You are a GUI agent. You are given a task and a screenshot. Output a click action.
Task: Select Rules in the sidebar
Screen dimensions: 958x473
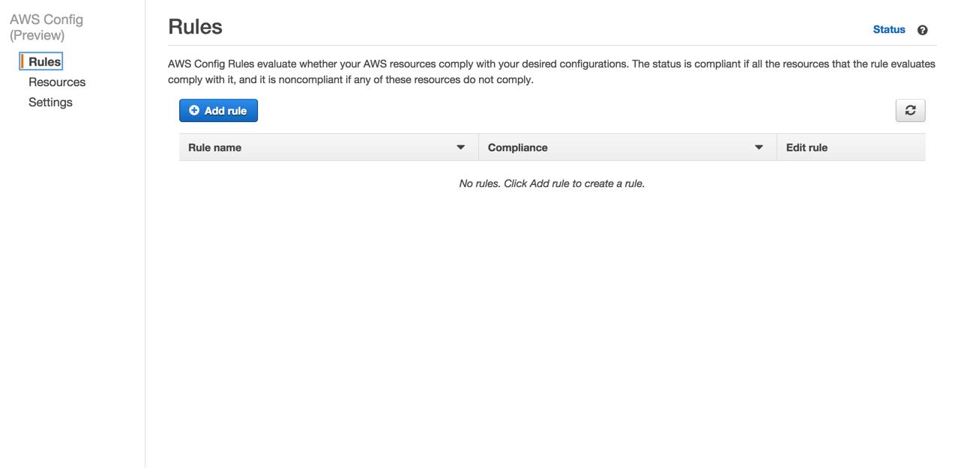43,61
